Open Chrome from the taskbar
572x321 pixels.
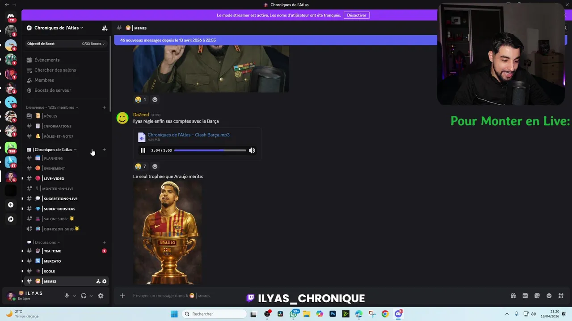(385, 314)
